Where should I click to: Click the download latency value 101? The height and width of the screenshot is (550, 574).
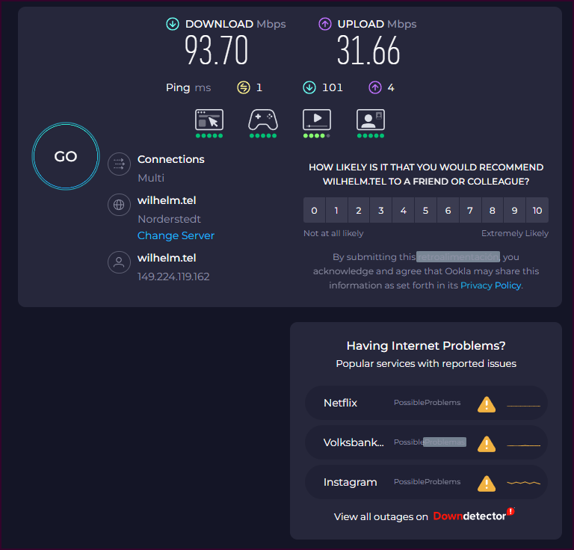click(333, 87)
